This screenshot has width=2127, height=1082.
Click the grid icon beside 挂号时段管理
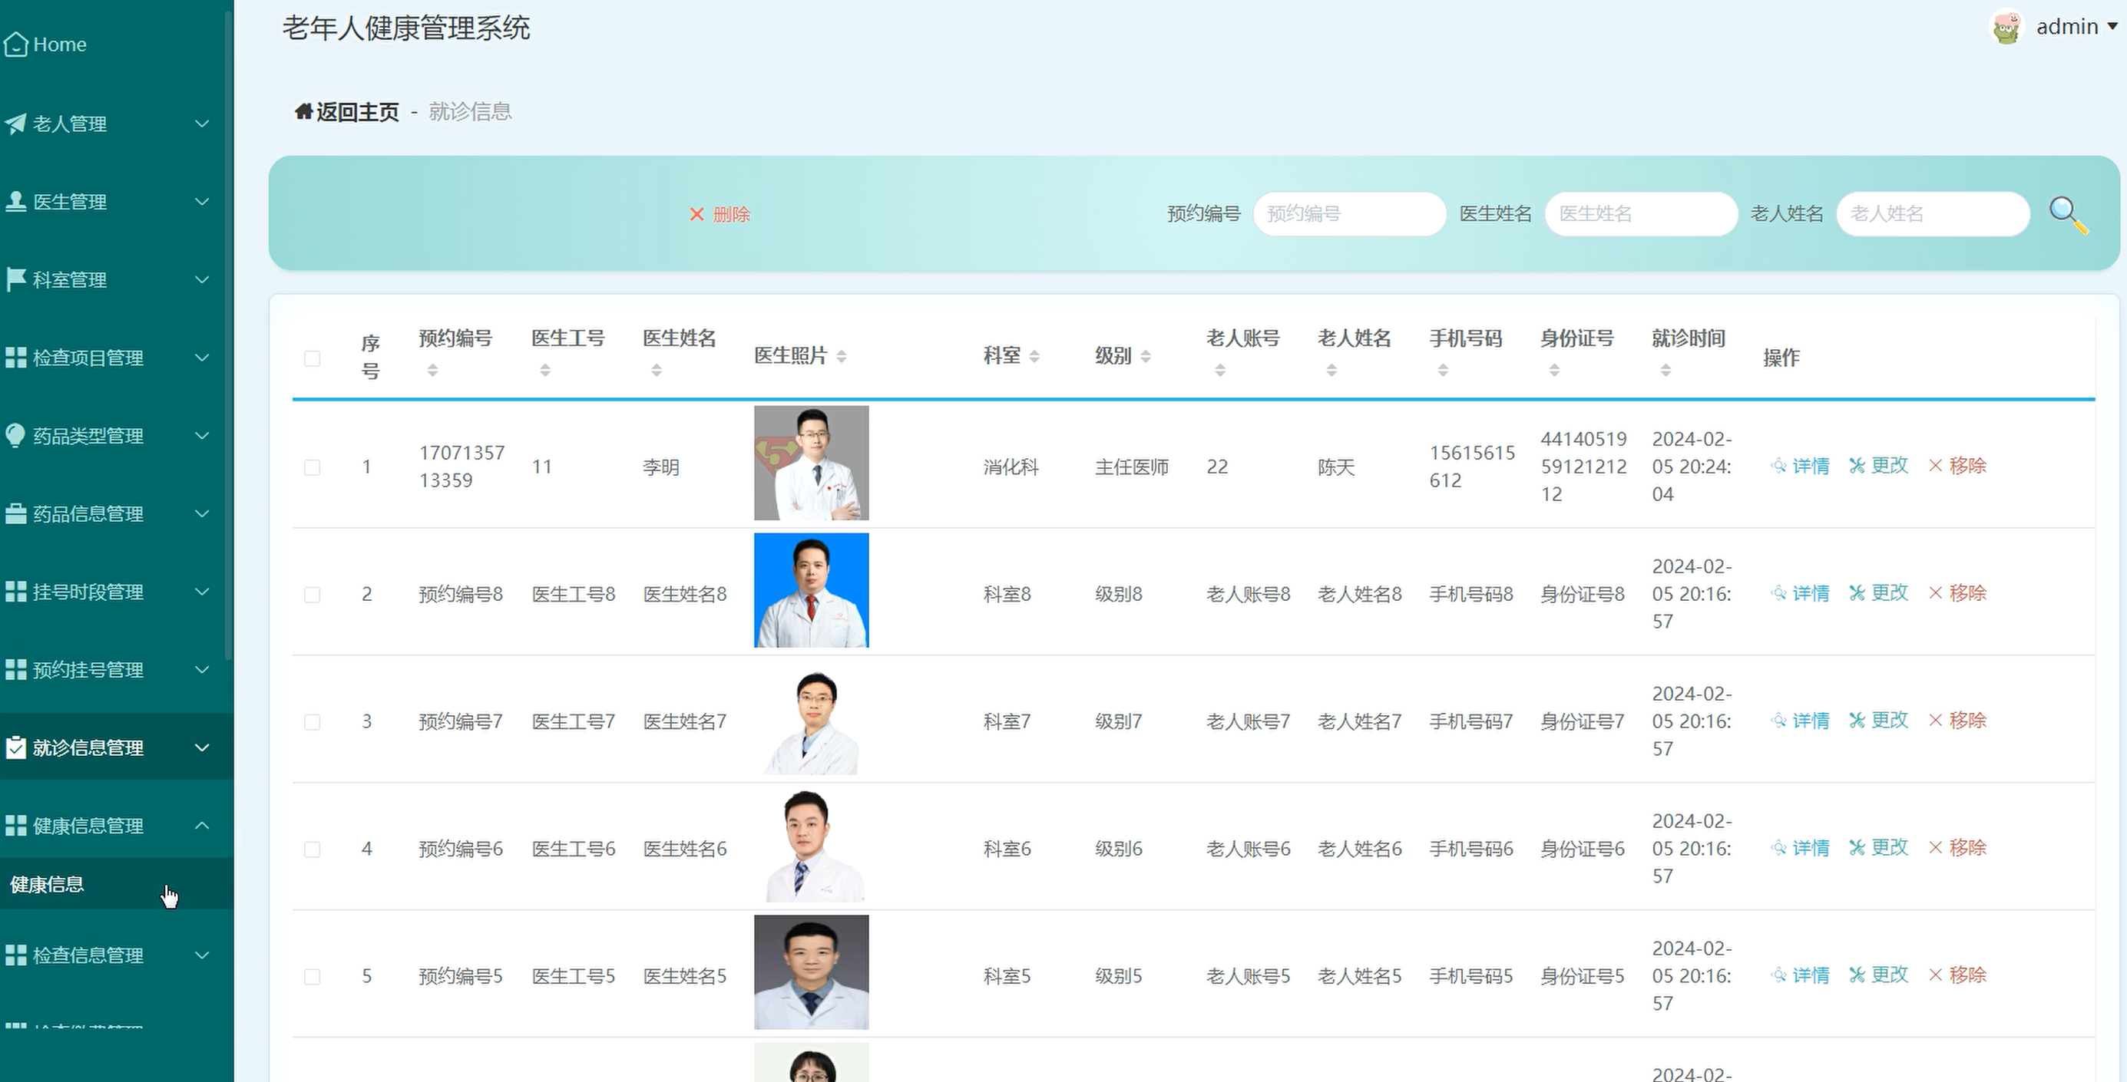coord(15,592)
